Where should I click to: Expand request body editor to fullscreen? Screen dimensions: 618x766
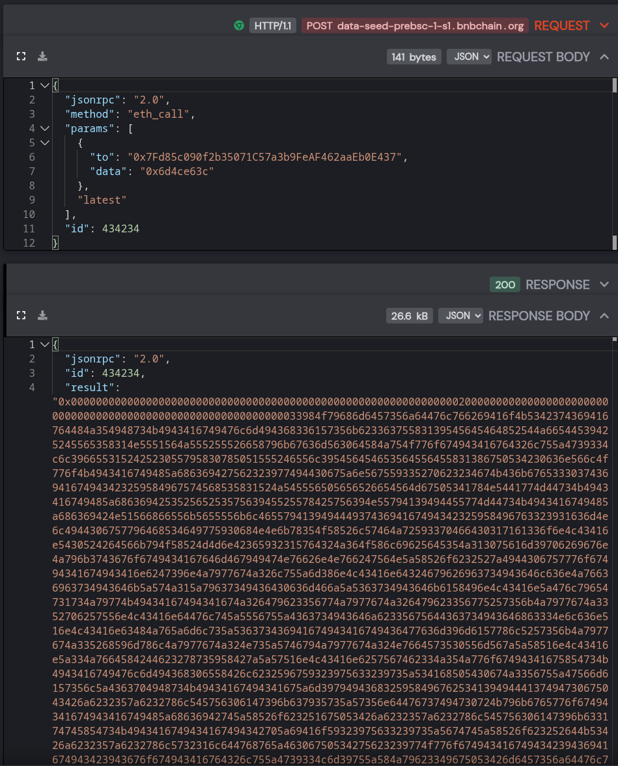click(21, 57)
